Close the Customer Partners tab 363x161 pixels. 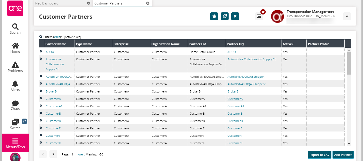148,3
